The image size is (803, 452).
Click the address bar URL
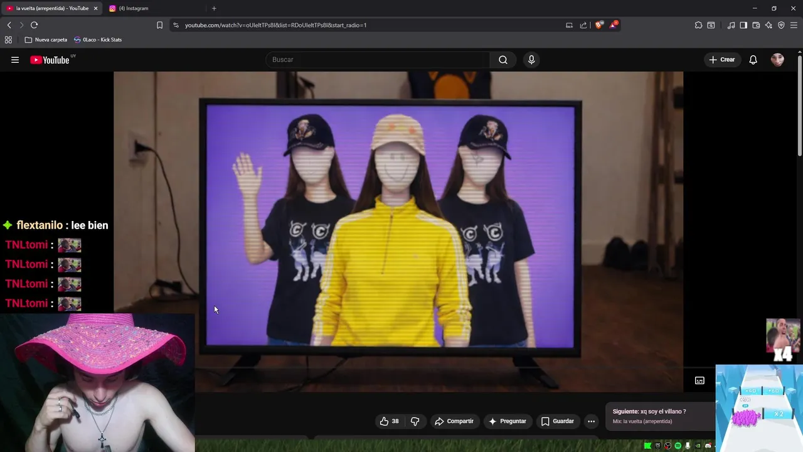click(275, 25)
